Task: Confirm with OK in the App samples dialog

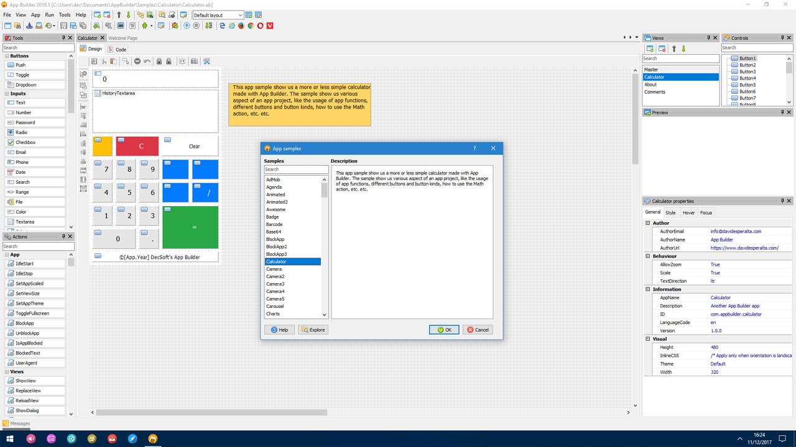Action: (443, 330)
